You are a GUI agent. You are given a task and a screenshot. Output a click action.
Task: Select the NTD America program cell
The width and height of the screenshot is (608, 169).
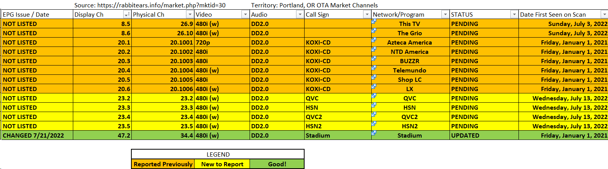point(410,52)
